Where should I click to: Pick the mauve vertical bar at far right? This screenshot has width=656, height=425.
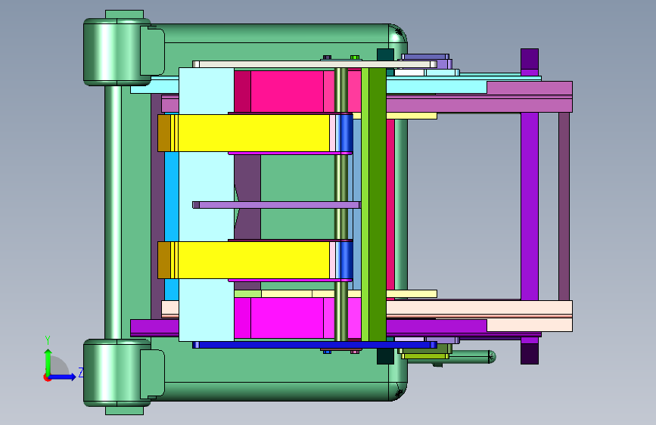click(564, 206)
